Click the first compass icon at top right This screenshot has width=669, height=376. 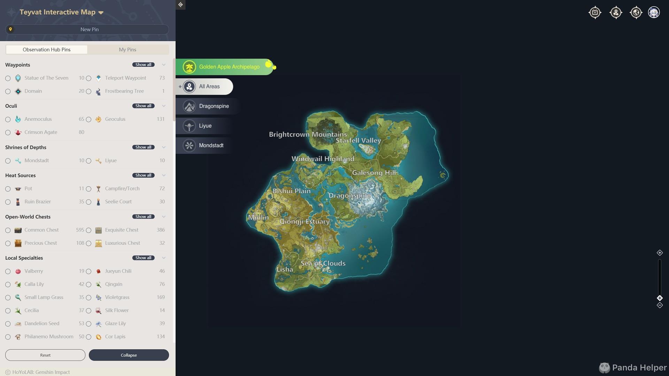(595, 13)
